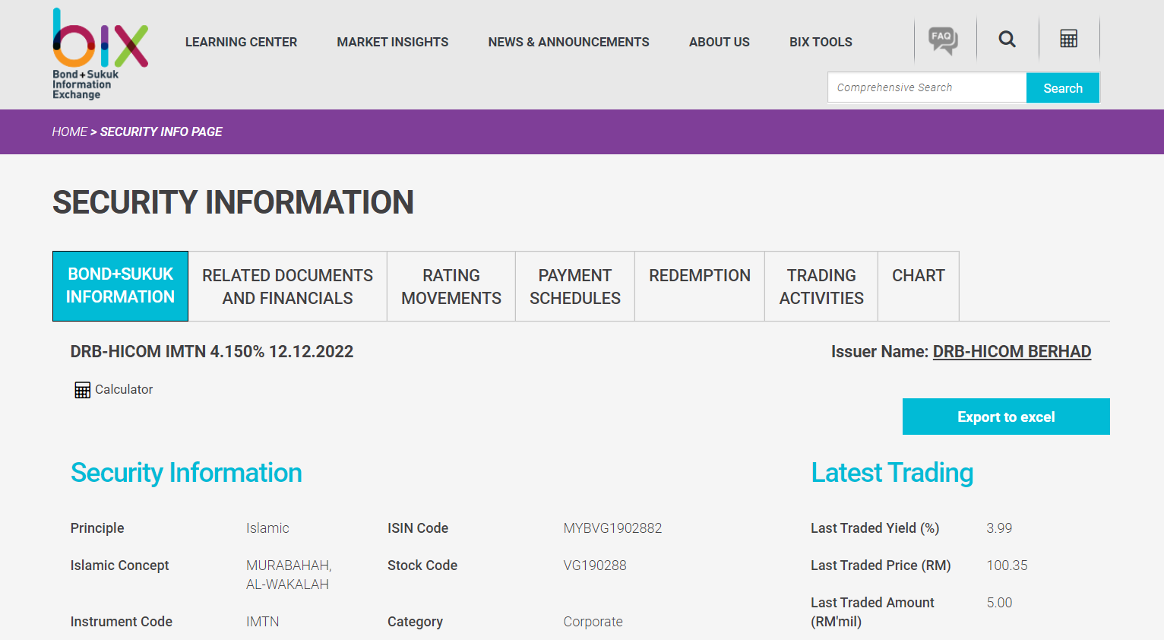Click the BIX logo in the header

100,54
